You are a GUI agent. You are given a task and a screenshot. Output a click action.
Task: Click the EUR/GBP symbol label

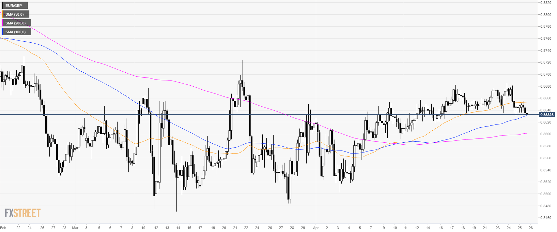tap(14, 6)
